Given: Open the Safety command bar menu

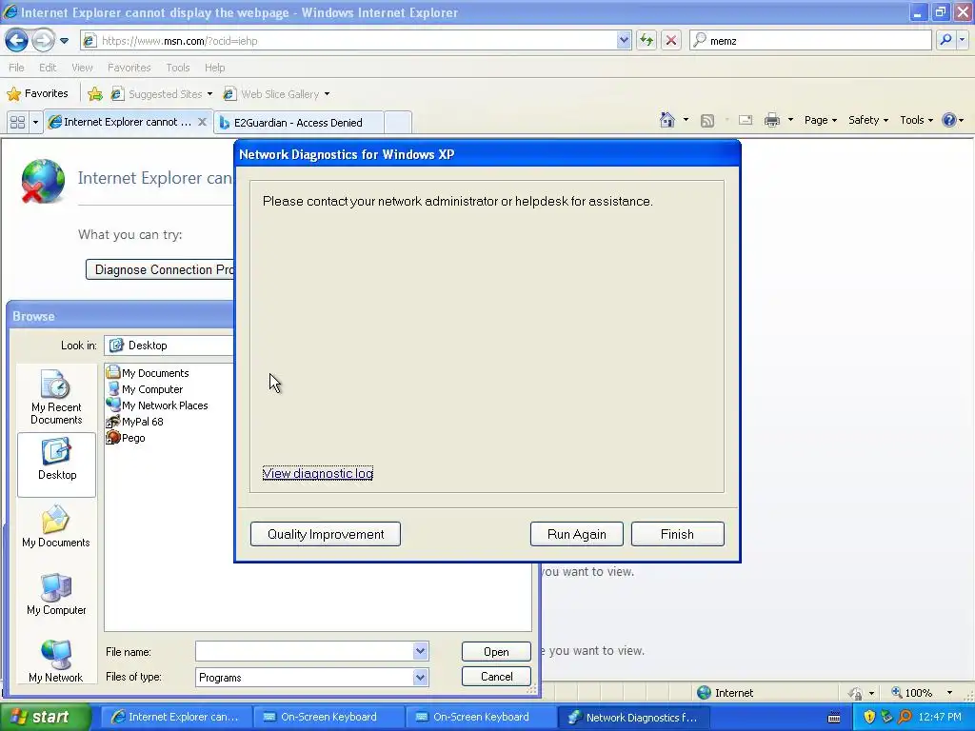Looking at the screenshot, I should (868, 121).
